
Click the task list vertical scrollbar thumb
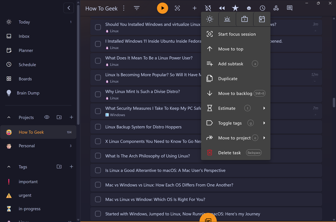[334, 103]
